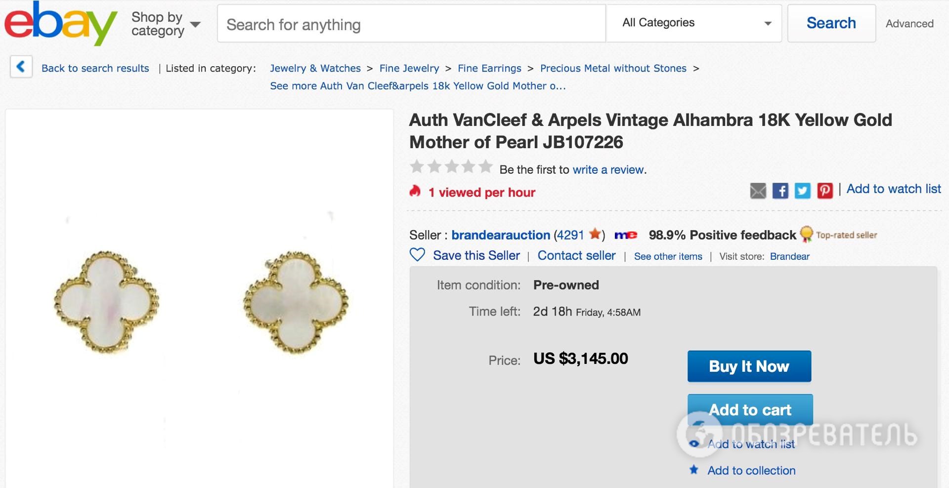Click the left earring product image

click(106, 301)
